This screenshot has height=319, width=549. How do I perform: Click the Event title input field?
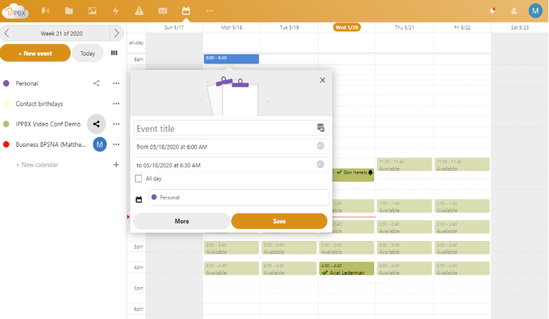click(x=225, y=129)
